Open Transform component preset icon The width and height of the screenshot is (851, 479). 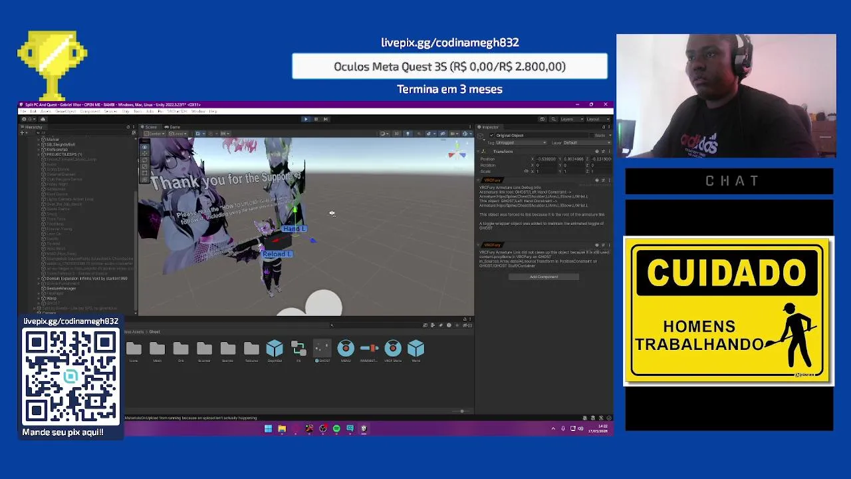603,152
